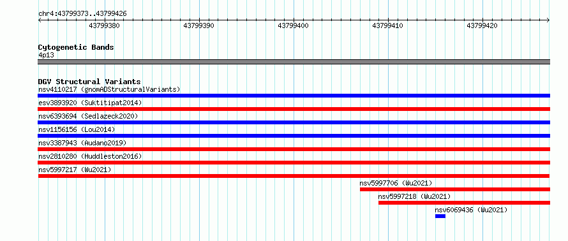Select the blue nsv4110217 variant bar

click(x=294, y=96)
